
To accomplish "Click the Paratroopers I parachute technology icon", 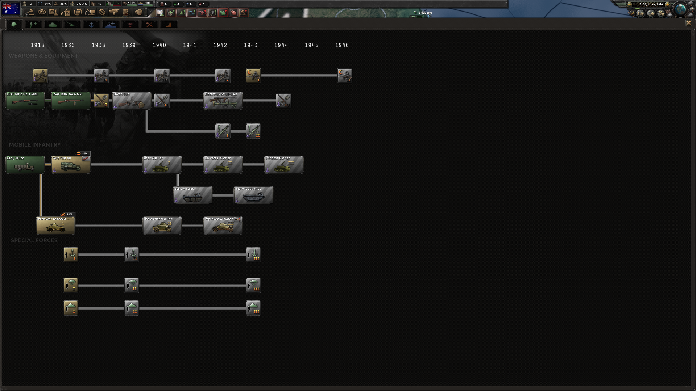I will tap(71, 285).
